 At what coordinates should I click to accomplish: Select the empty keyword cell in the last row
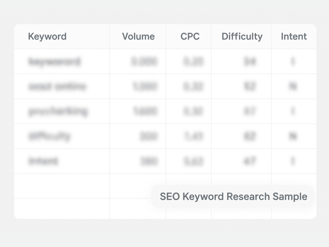click(x=62, y=208)
